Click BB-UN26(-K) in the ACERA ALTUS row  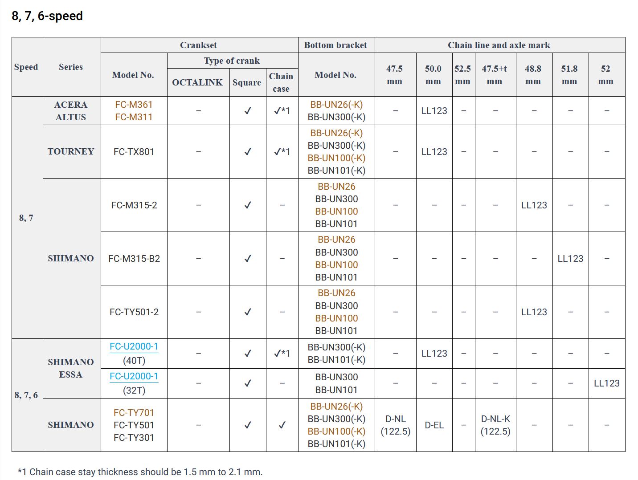pyautogui.click(x=336, y=105)
